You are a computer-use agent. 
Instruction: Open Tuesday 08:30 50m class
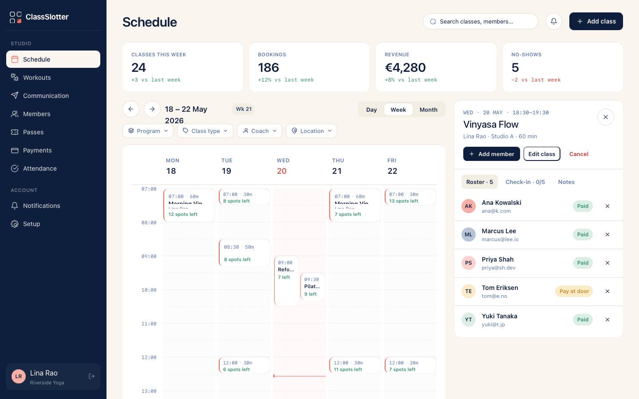click(245, 253)
